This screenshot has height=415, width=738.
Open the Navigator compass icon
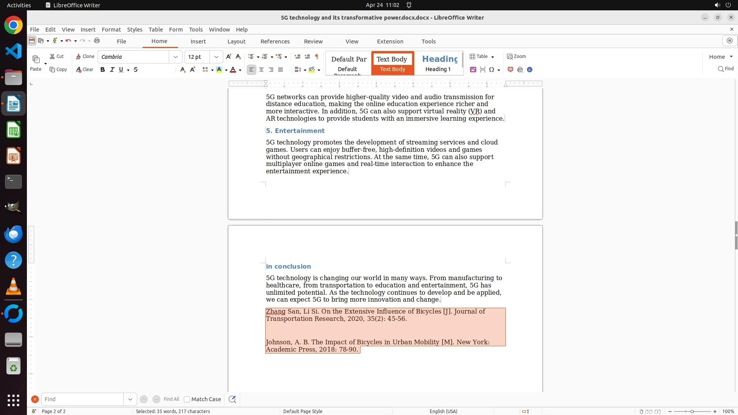530,70
